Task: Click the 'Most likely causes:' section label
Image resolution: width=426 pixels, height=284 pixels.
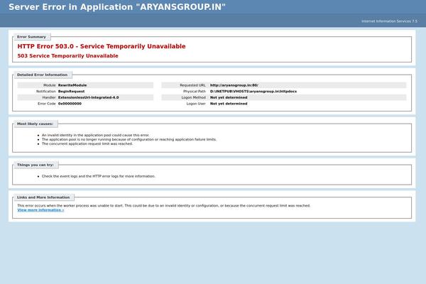Action: point(35,124)
